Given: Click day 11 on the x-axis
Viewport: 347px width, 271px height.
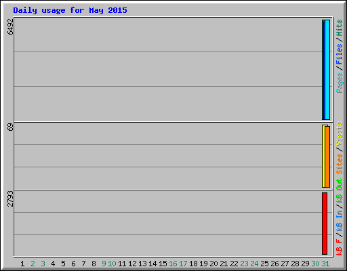Looking at the screenshot, I should [x=122, y=264].
